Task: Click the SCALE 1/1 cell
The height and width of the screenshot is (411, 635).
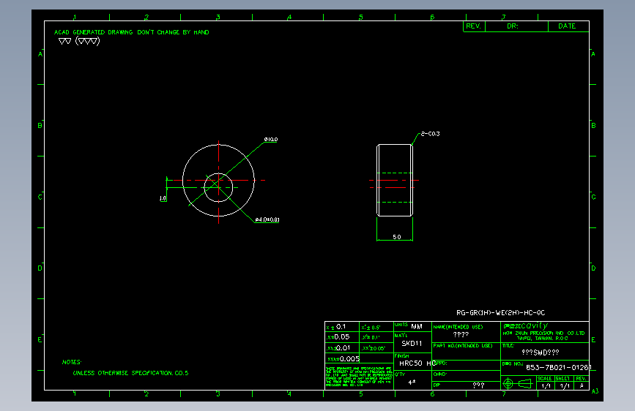Action: tap(546, 382)
